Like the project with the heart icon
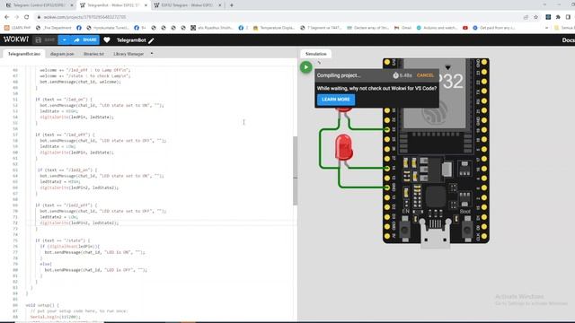The image size is (575, 323). [x=107, y=39]
